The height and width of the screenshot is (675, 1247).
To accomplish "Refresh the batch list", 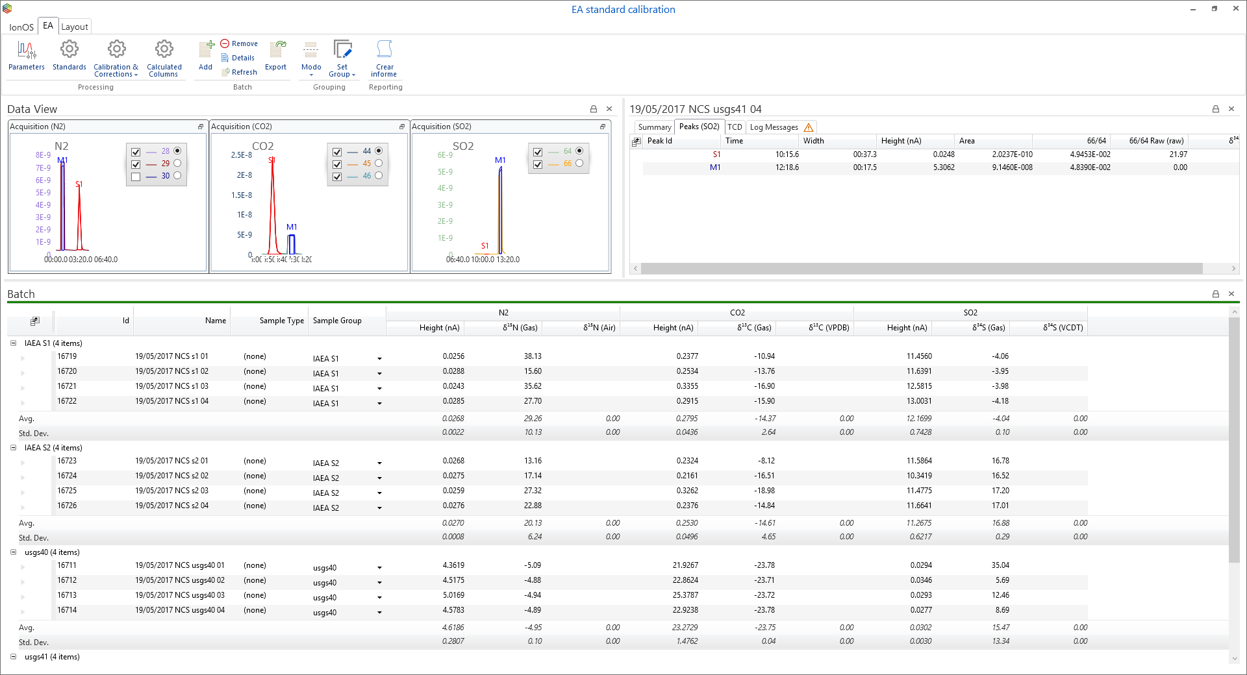I will [239, 72].
